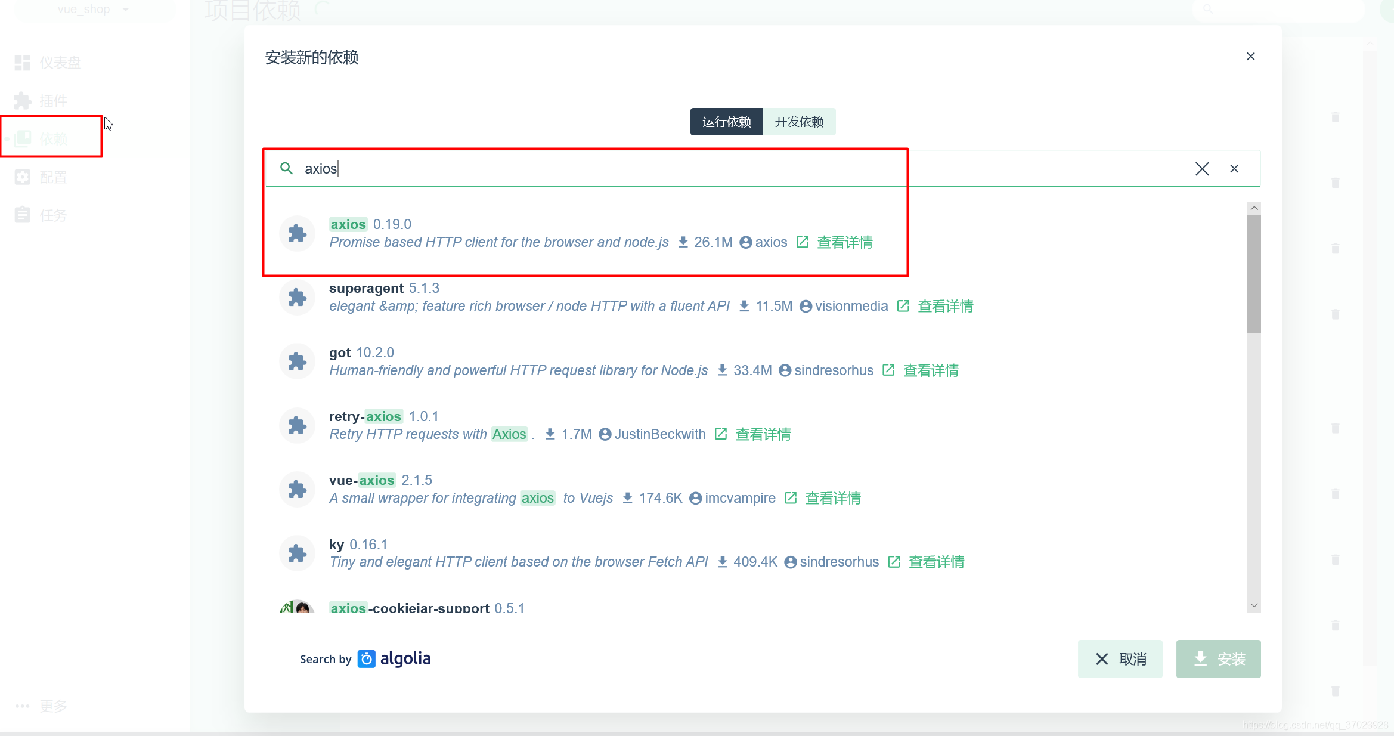Click the axios package puzzle icon
The height and width of the screenshot is (736, 1394).
[297, 233]
